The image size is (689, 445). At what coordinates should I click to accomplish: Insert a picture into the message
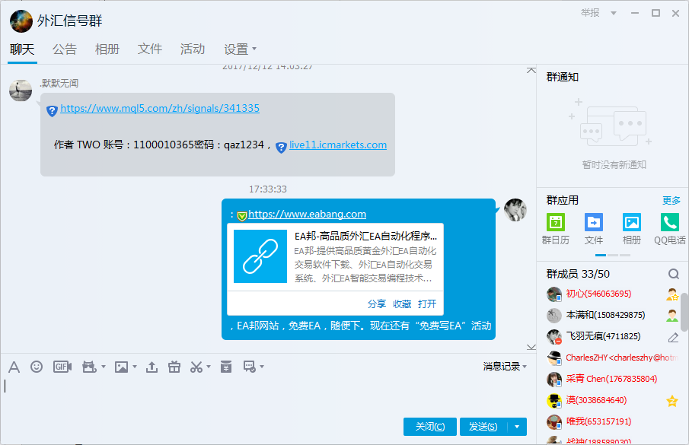(x=121, y=367)
